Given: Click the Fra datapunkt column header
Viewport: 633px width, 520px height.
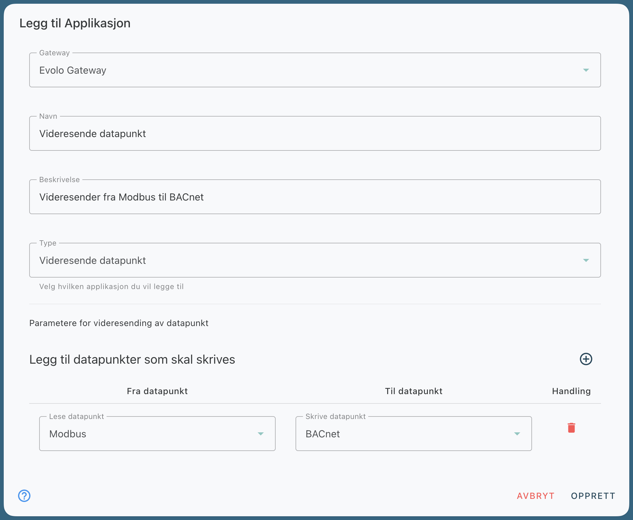Looking at the screenshot, I should point(157,391).
